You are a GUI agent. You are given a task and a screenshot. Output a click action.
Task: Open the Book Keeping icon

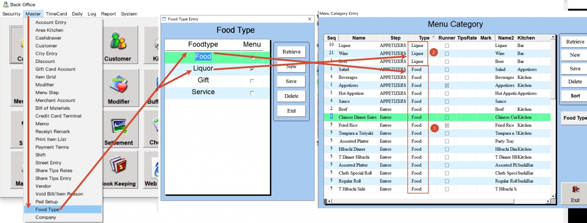click(x=118, y=165)
